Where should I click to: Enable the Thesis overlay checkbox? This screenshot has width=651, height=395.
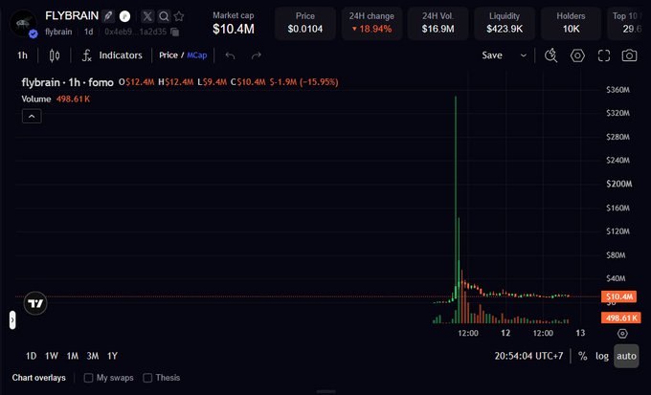147,378
